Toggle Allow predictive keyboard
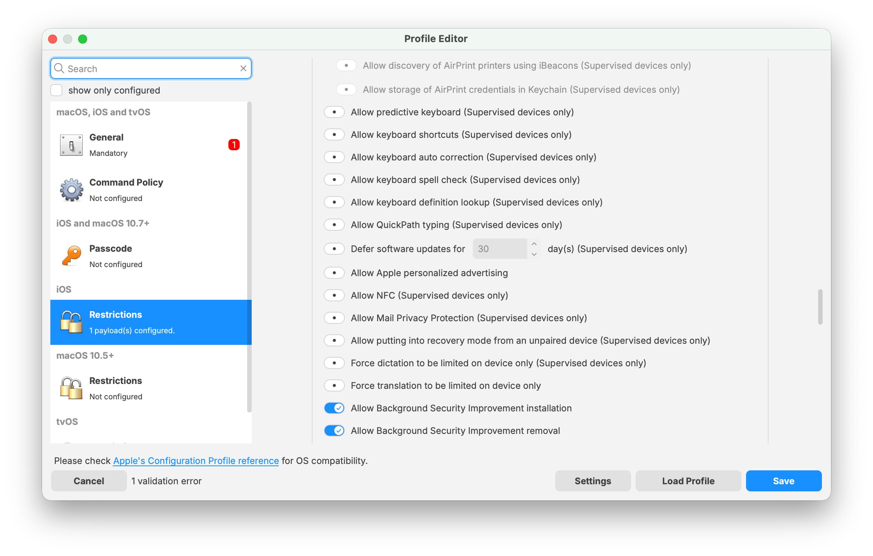The width and height of the screenshot is (873, 556). (x=334, y=112)
